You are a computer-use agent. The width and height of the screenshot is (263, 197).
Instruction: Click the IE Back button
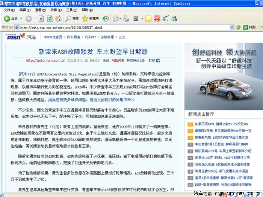click(x=11, y=18)
